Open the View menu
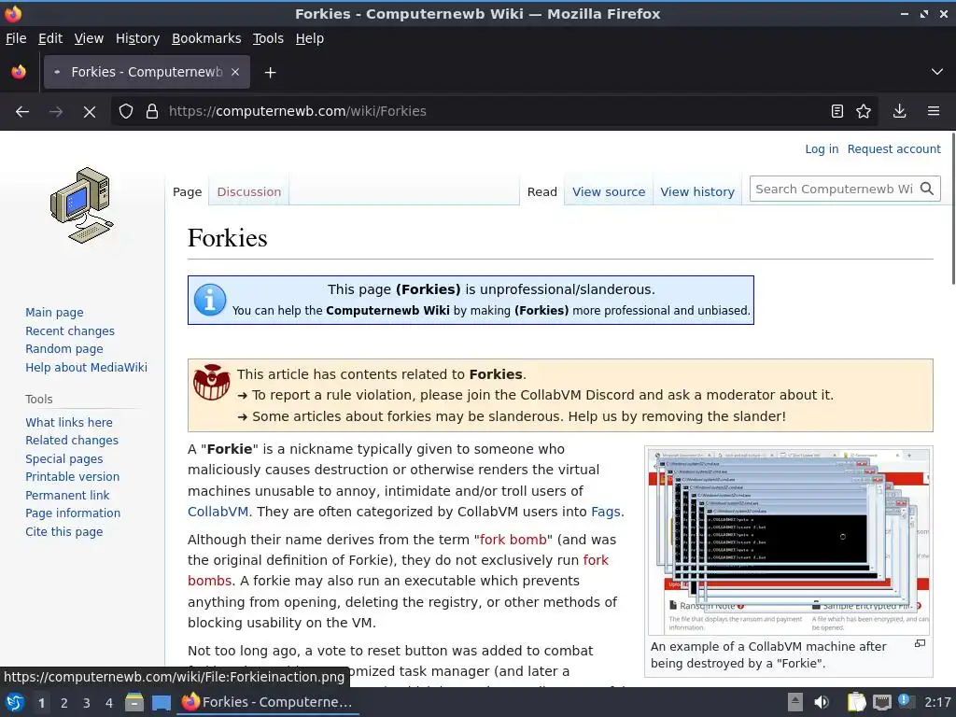This screenshot has width=956, height=717. tap(89, 38)
